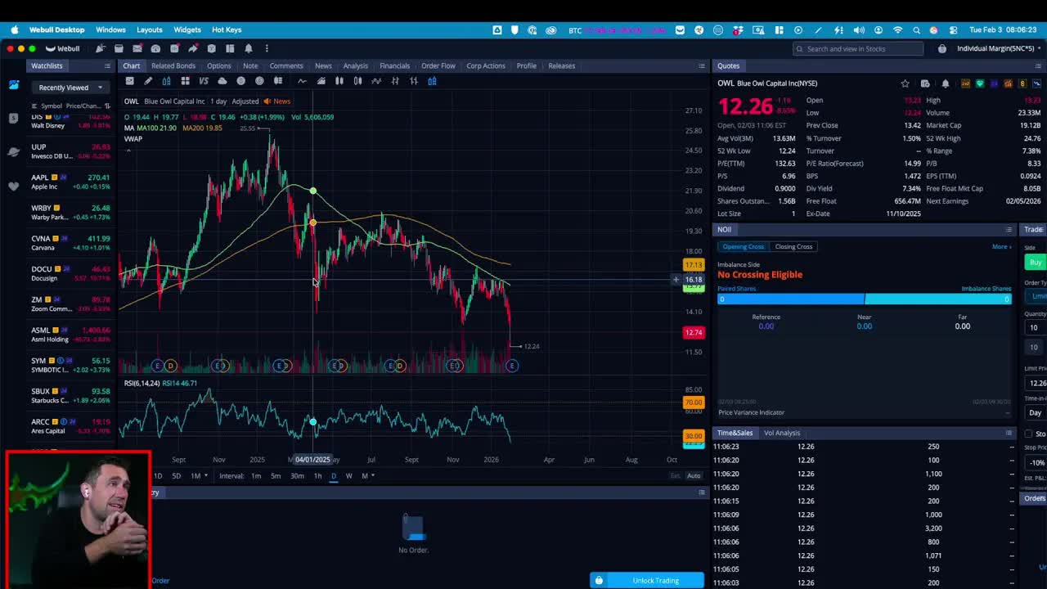Click the heart icon in left sidebar
1047x589 pixels.
pyautogui.click(x=14, y=186)
